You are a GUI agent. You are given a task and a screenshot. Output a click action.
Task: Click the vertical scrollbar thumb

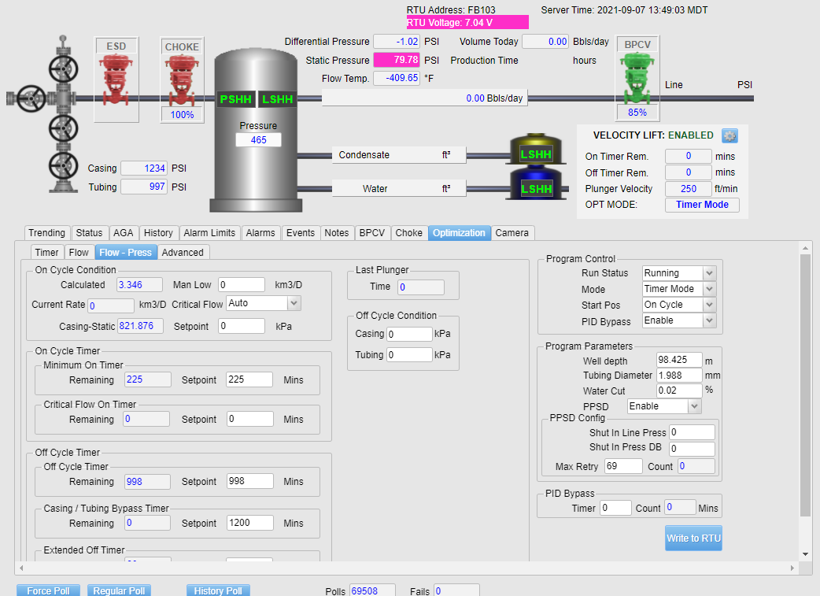pos(805,384)
